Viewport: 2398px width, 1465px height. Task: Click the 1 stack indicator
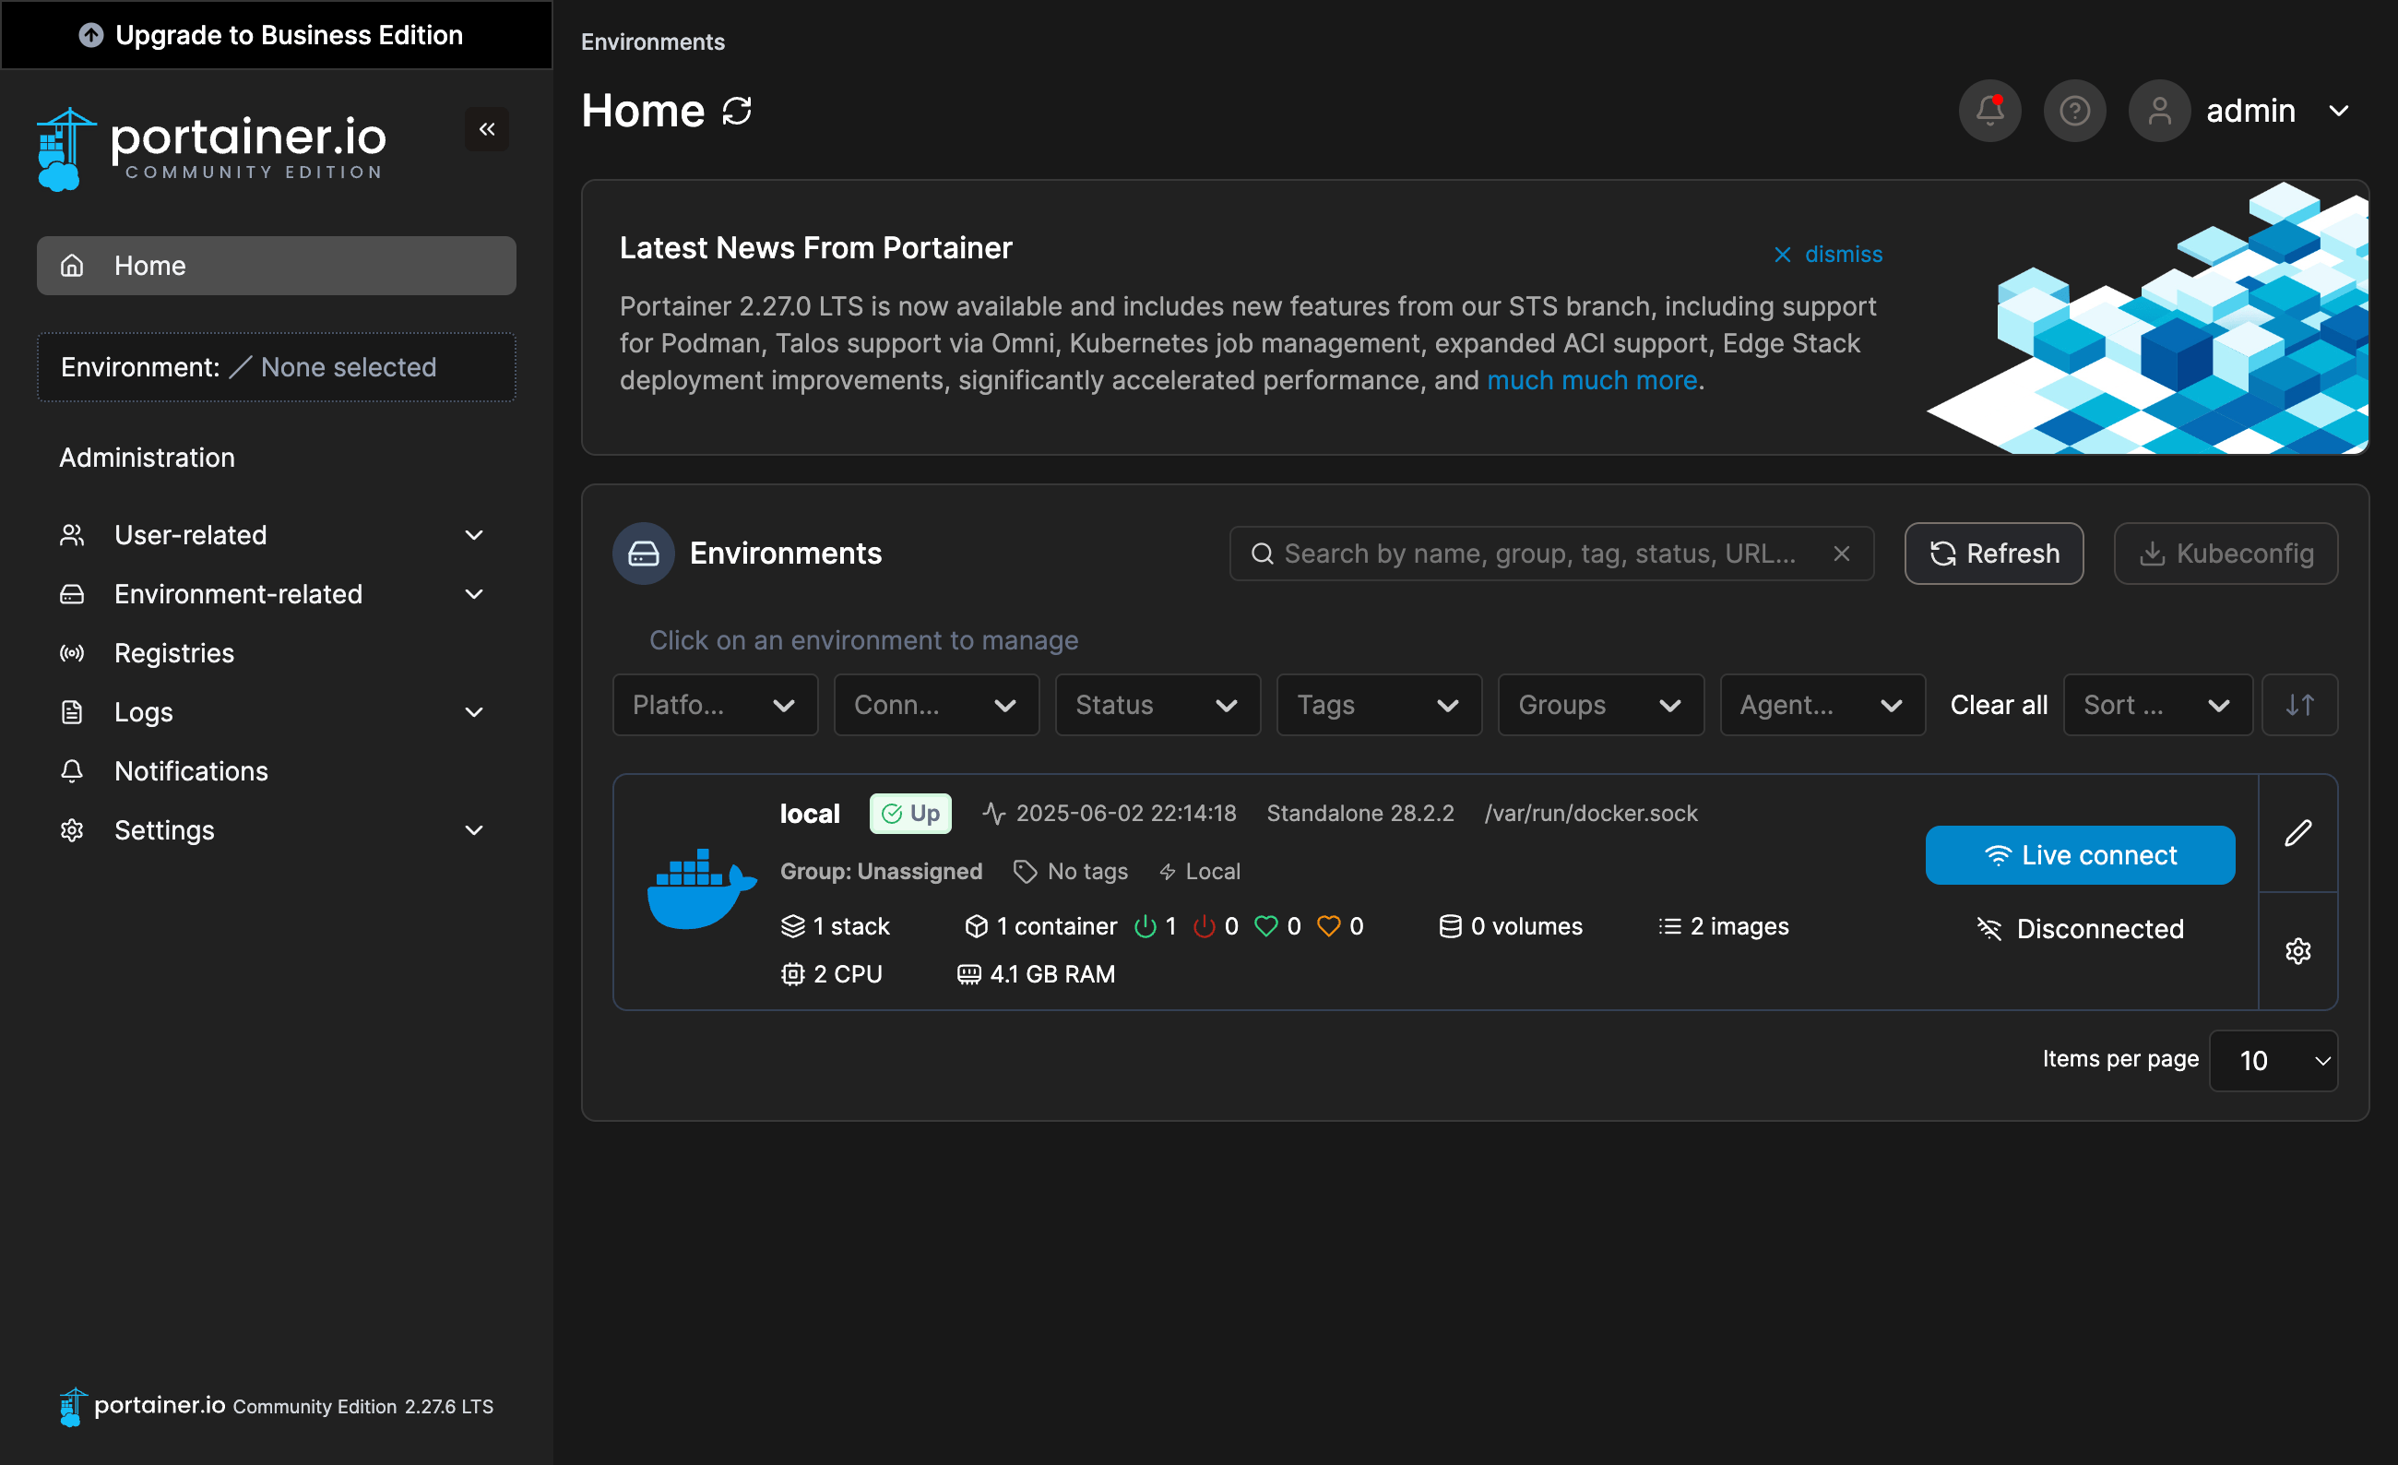(x=835, y=925)
